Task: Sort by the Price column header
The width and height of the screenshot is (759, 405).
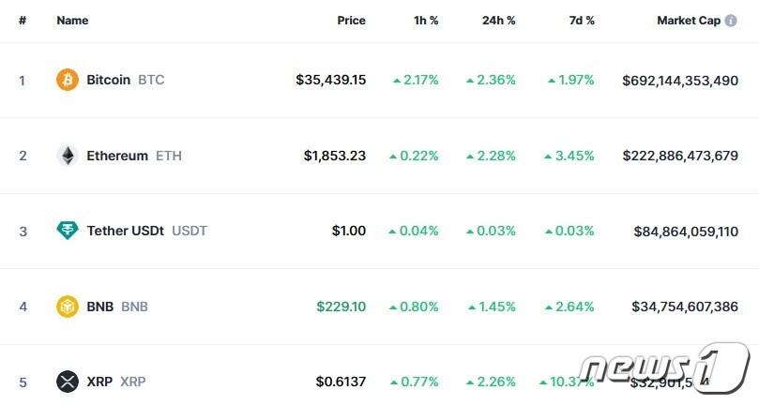Action: click(351, 21)
